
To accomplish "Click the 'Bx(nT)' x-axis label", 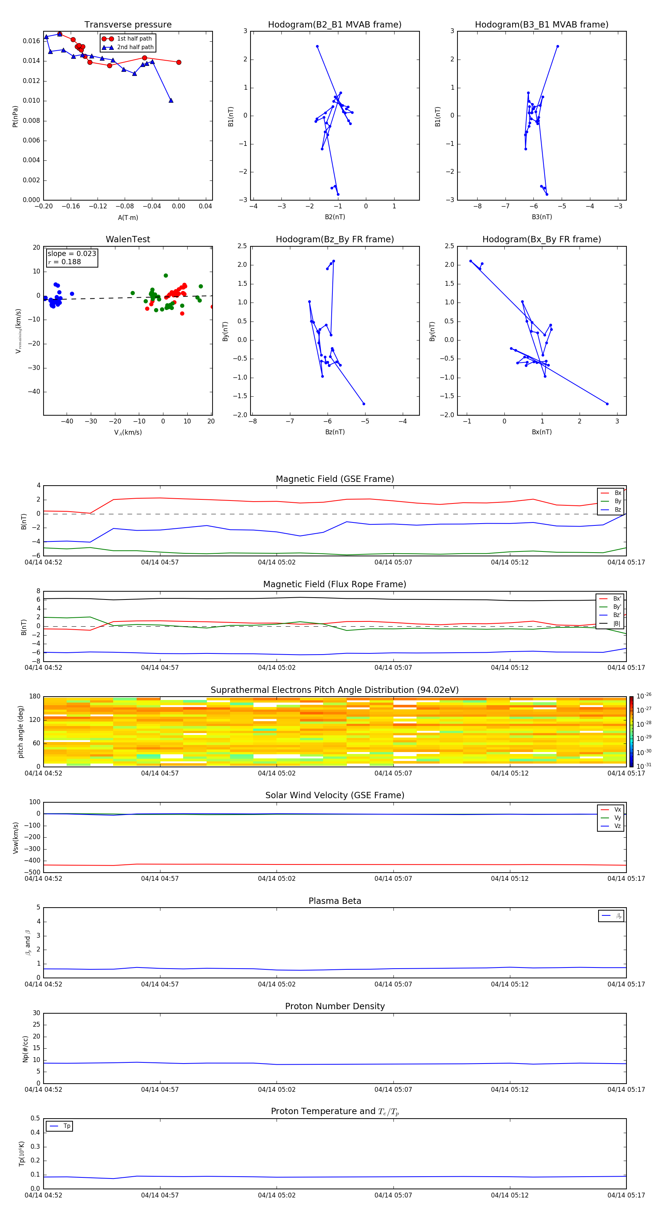I will point(542,432).
